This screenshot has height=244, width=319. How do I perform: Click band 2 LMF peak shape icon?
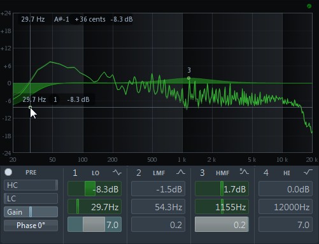tap(181, 172)
